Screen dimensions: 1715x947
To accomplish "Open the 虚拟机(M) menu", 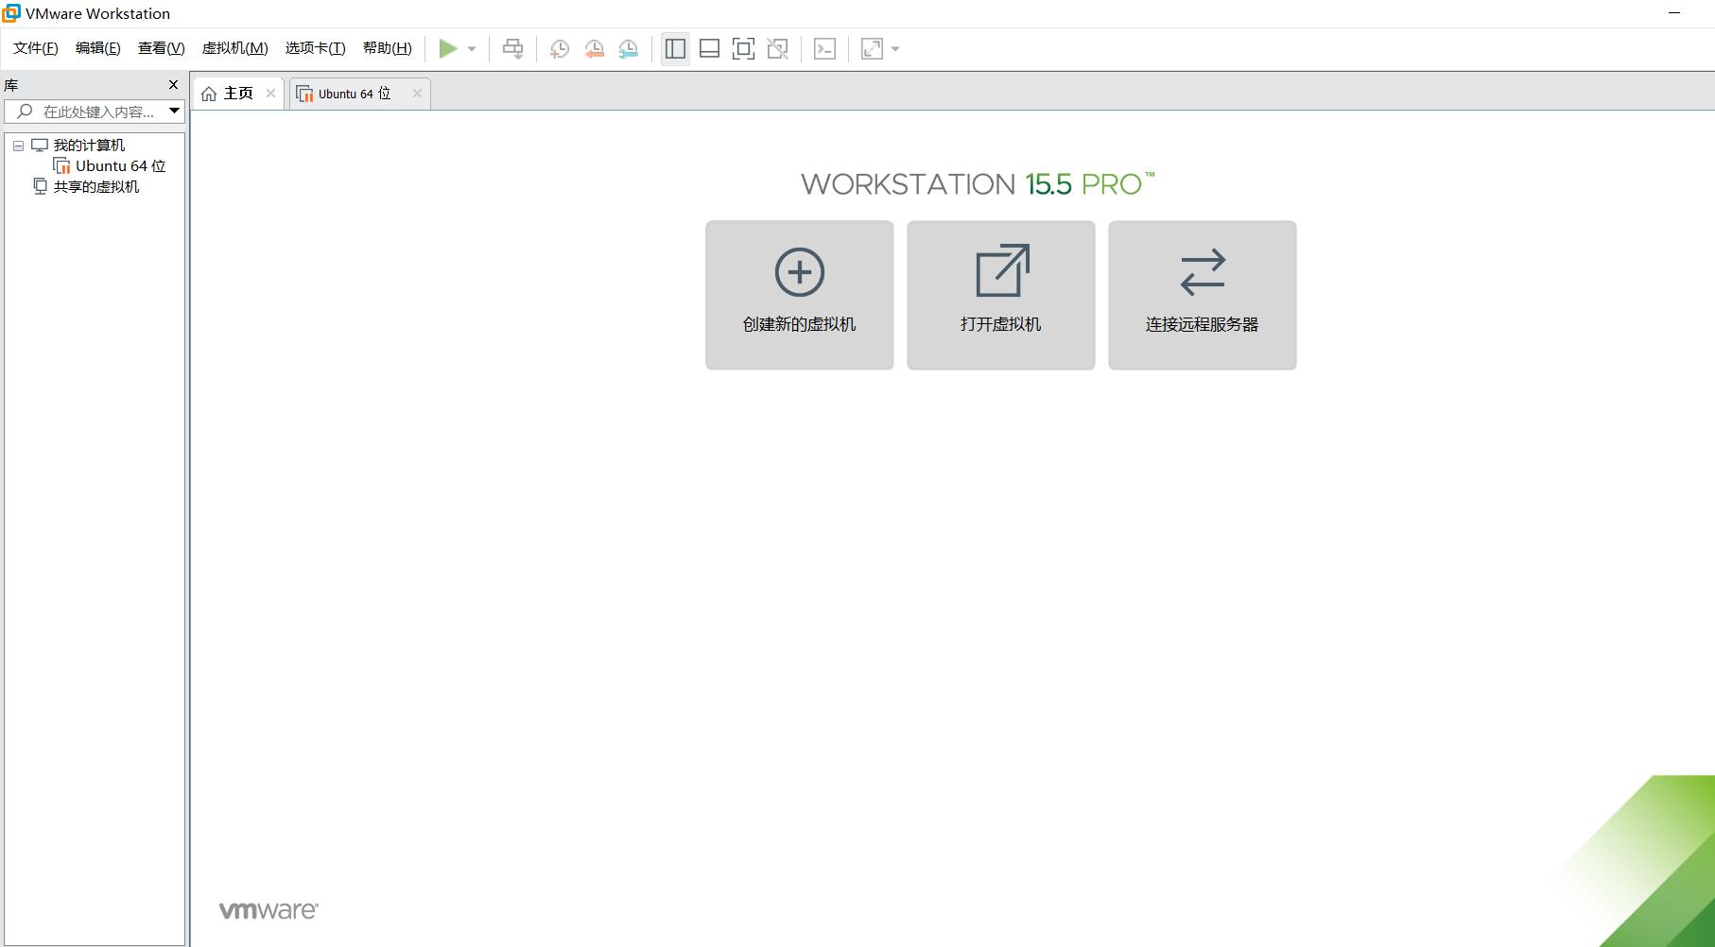I will click(x=235, y=48).
